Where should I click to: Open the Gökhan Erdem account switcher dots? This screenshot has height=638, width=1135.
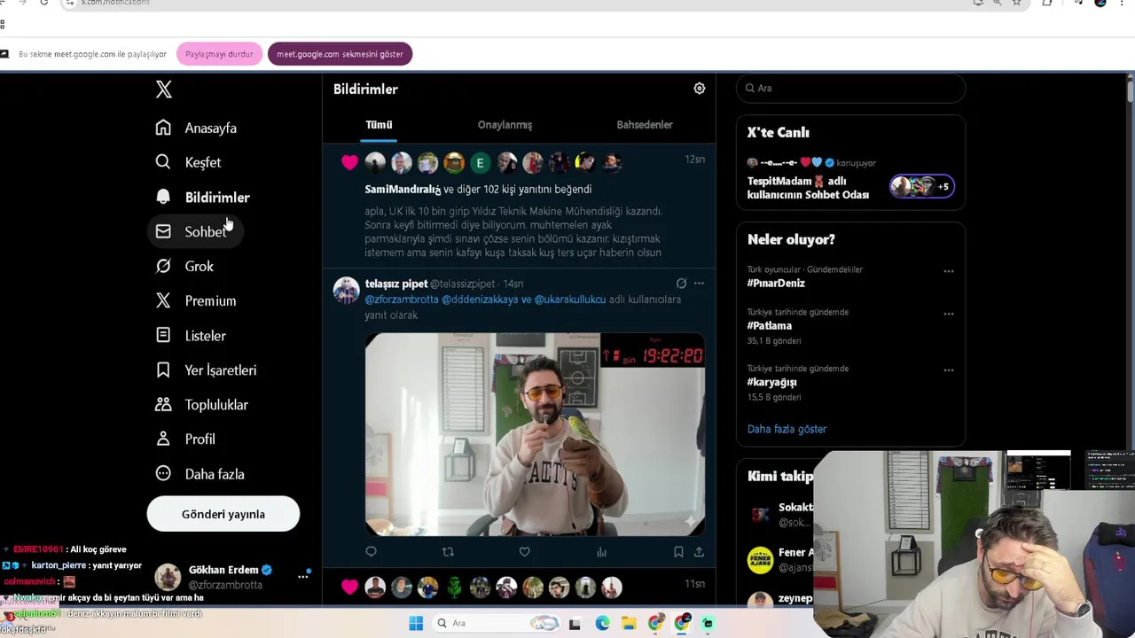coord(303,576)
